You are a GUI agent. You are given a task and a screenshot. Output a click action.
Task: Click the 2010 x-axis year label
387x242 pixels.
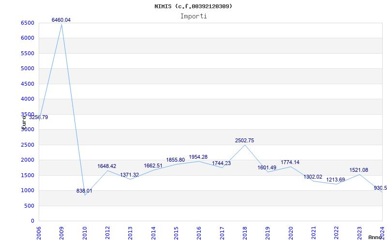click(x=84, y=233)
